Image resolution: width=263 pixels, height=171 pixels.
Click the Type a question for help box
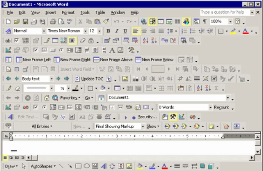[x=225, y=13]
